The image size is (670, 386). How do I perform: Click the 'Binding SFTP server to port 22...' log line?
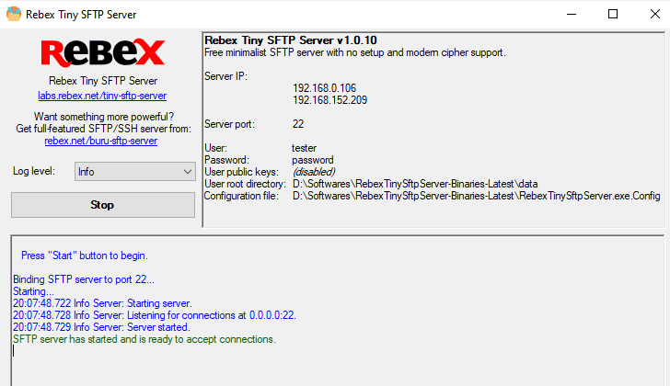(84, 279)
